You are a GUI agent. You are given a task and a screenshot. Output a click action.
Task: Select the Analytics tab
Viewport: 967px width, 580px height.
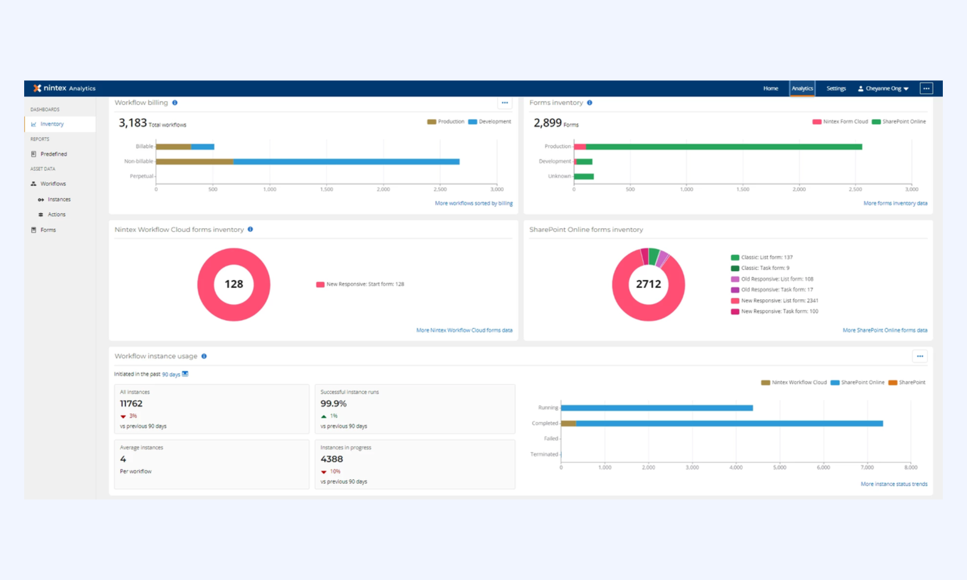pos(803,88)
